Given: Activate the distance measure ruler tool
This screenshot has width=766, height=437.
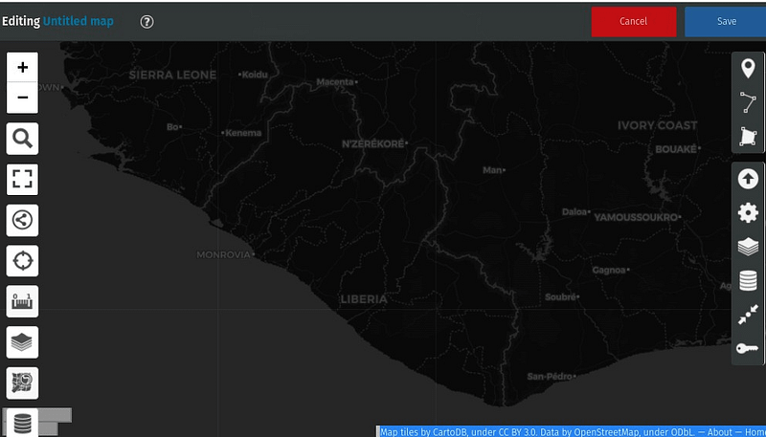Looking at the screenshot, I should click(x=22, y=301).
